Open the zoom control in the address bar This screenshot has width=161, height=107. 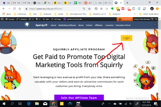pos(84,9)
